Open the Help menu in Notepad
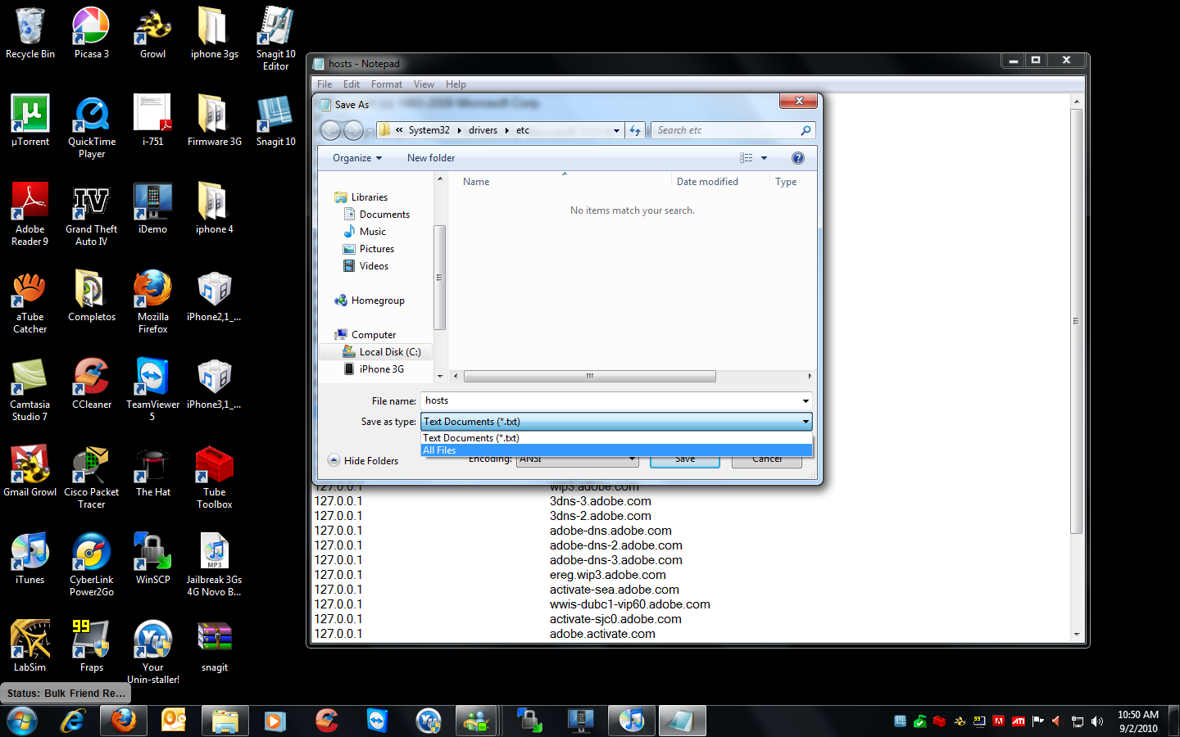 456,84
